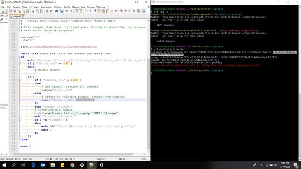Click the Save All toolbar icon
Screen dimensions: 301x169
pyautogui.click(x=15, y=11)
